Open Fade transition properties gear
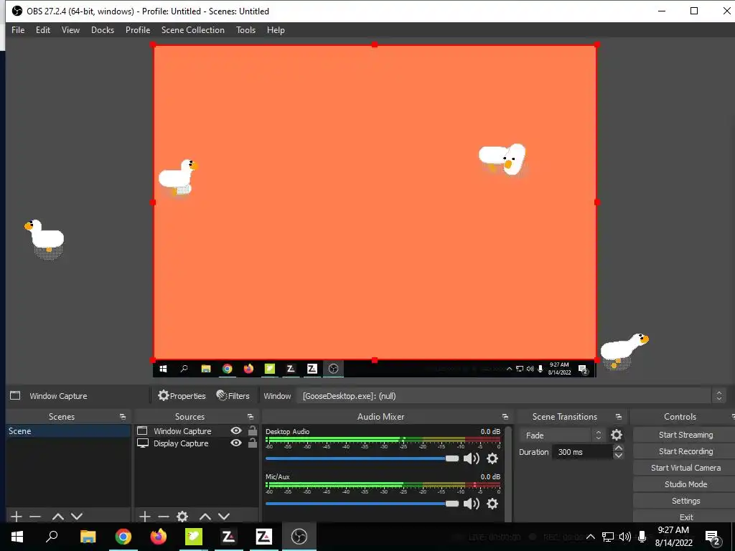This screenshot has width=735, height=551. (617, 435)
